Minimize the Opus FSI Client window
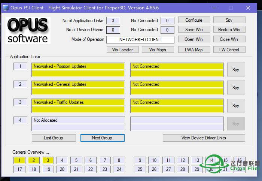This screenshot has width=262, height=181. point(214,8)
